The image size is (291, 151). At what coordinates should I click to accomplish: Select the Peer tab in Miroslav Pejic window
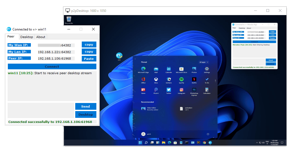point(234,28)
